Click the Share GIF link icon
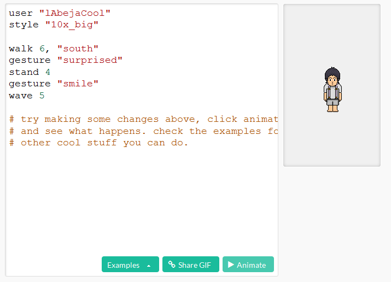This screenshot has width=391, height=282. click(172, 265)
